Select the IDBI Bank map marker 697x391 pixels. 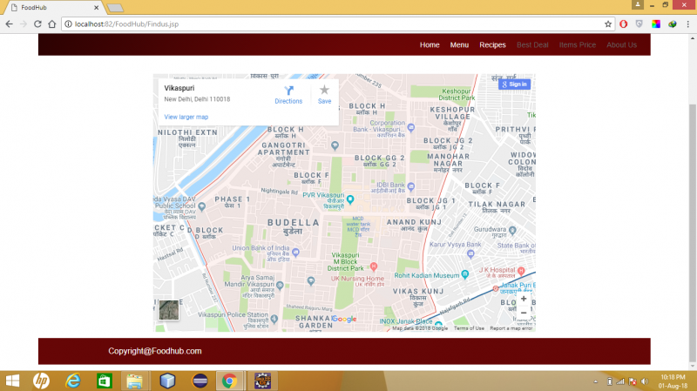[411, 186]
